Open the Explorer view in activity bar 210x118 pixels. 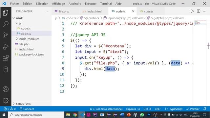(6, 12)
